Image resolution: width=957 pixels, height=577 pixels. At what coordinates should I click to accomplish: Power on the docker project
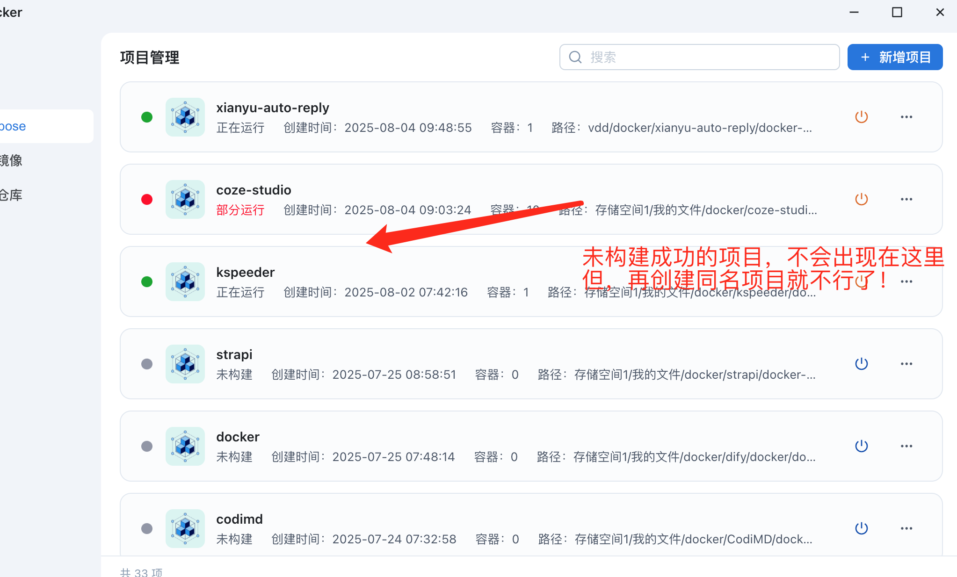(861, 446)
